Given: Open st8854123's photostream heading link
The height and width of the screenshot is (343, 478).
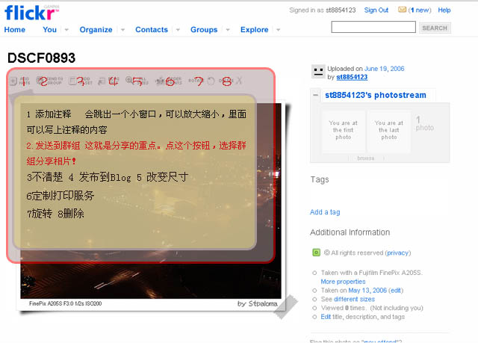Looking at the screenshot, I should click(x=375, y=95).
